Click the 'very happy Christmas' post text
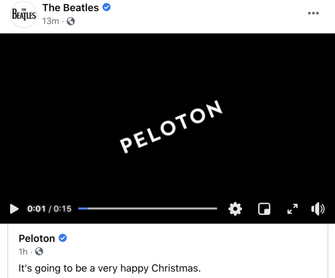335x278 pixels. 109,268
